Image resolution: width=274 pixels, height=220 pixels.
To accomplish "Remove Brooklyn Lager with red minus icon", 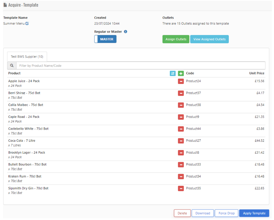I will [x=181, y=153].
